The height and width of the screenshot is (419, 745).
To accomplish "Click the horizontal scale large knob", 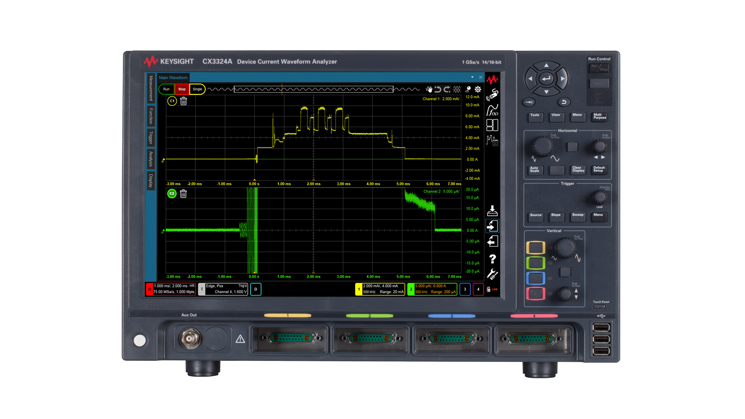I will coord(542,146).
